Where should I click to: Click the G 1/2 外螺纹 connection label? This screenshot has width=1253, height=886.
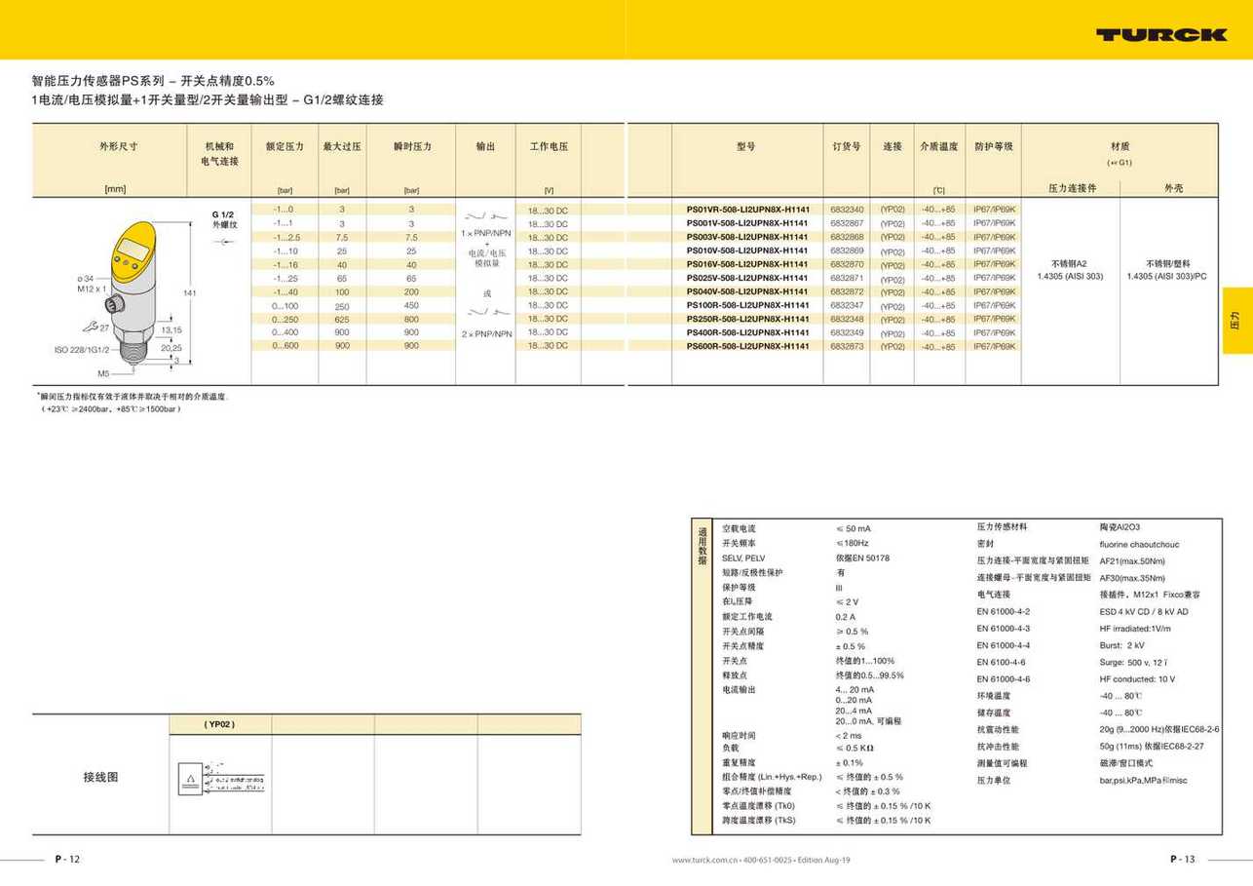(224, 219)
